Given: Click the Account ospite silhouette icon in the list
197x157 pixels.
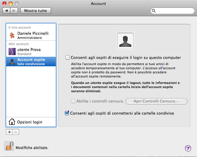Looking at the screenshot, I should click(x=12, y=62).
